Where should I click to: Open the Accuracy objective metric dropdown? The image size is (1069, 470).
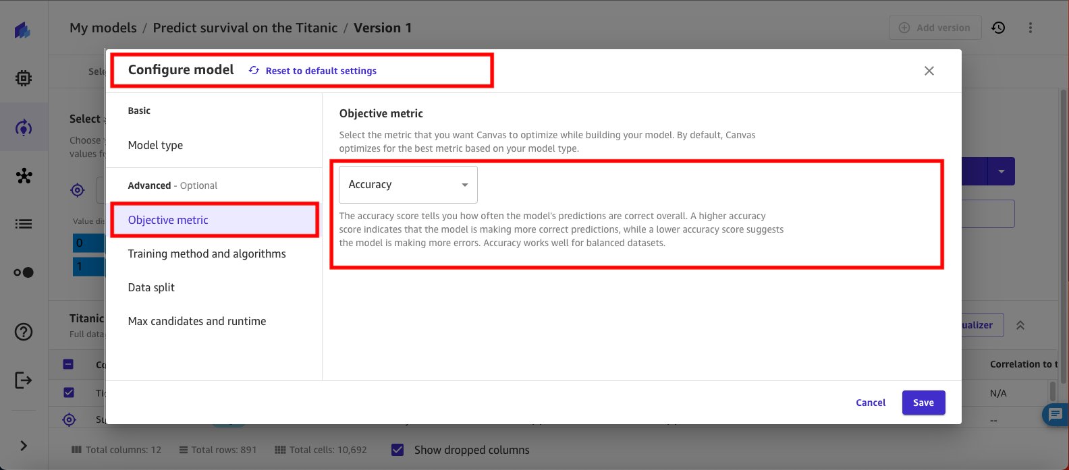click(408, 185)
